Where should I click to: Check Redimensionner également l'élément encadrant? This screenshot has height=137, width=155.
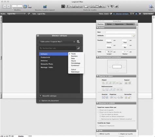point(100,119)
